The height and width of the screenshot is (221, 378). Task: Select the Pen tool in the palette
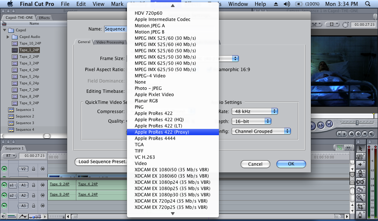click(360, 214)
